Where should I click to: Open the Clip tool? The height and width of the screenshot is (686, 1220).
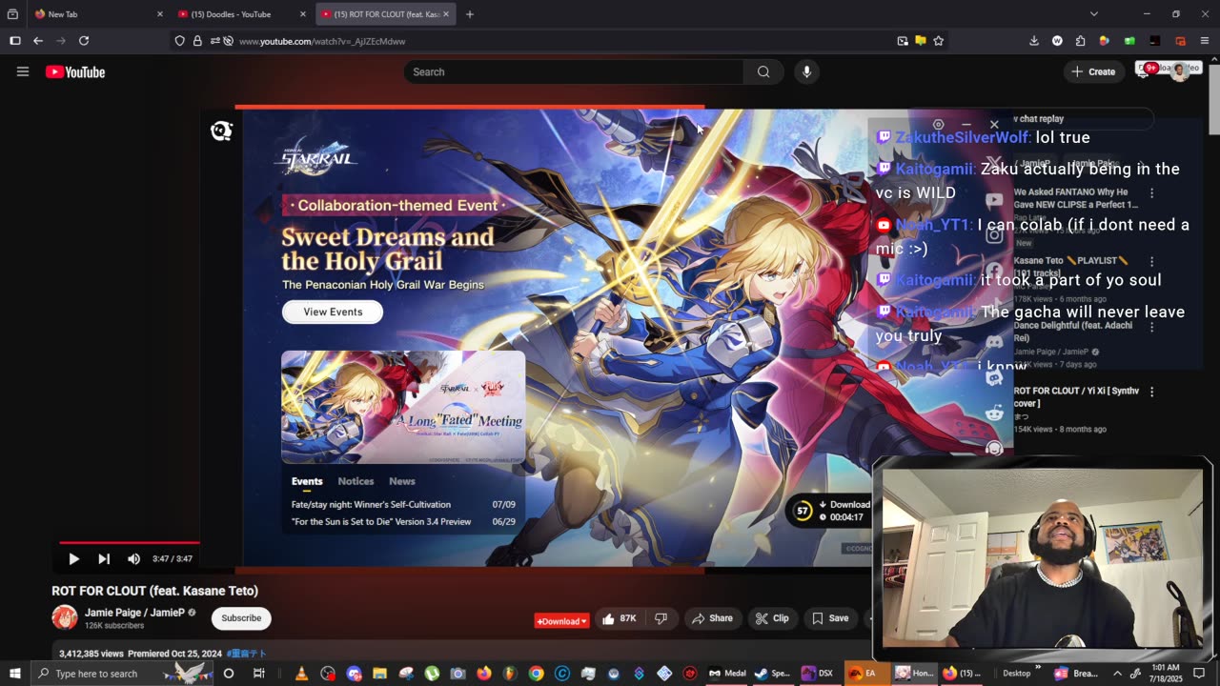coord(772,618)
